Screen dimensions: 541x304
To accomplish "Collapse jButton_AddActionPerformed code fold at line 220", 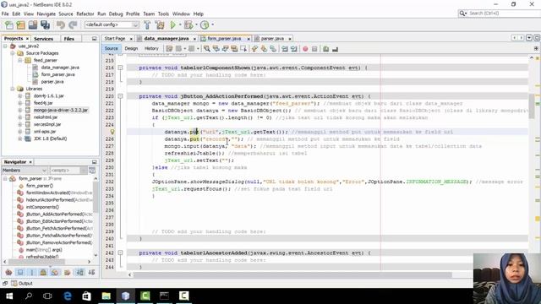I will (x=120, y=96).
